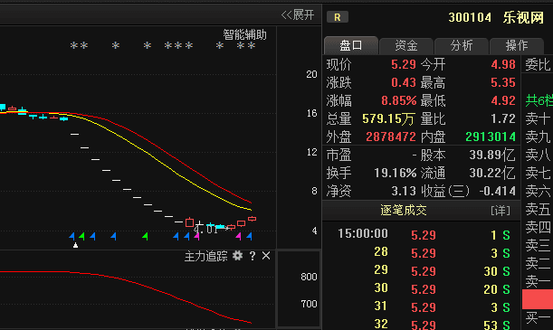Click the last red candlestick on the chart
Viewport: 553px width, 330px height.
[253, 219]
